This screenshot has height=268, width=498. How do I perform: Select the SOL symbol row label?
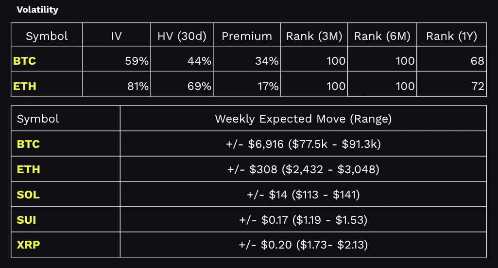(28, 195)
